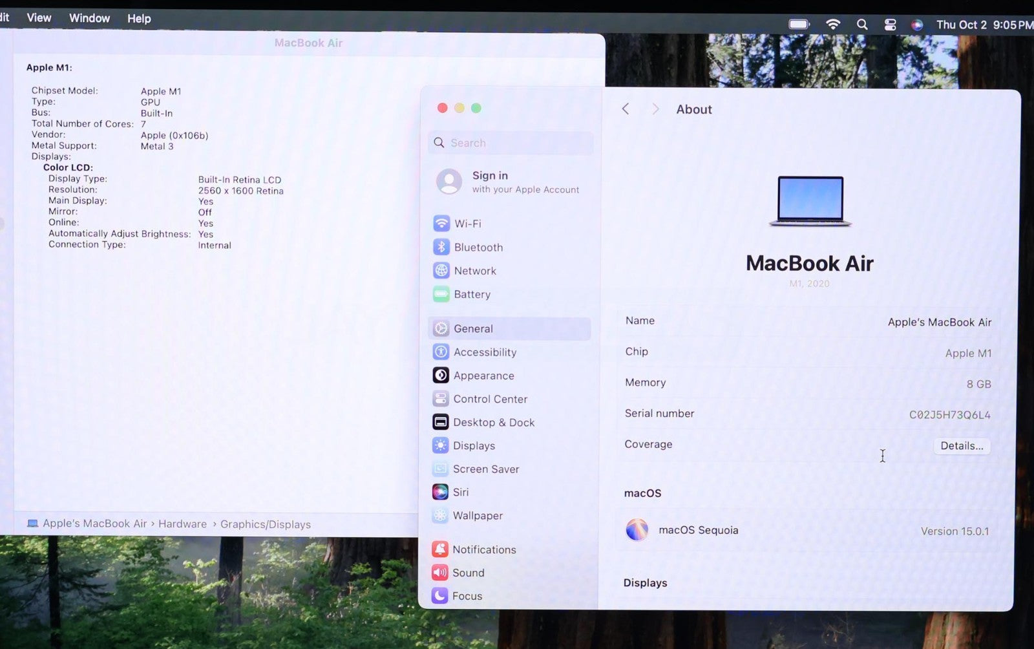Open the Wi-Fi settings pane

click(x=467, y=224)
